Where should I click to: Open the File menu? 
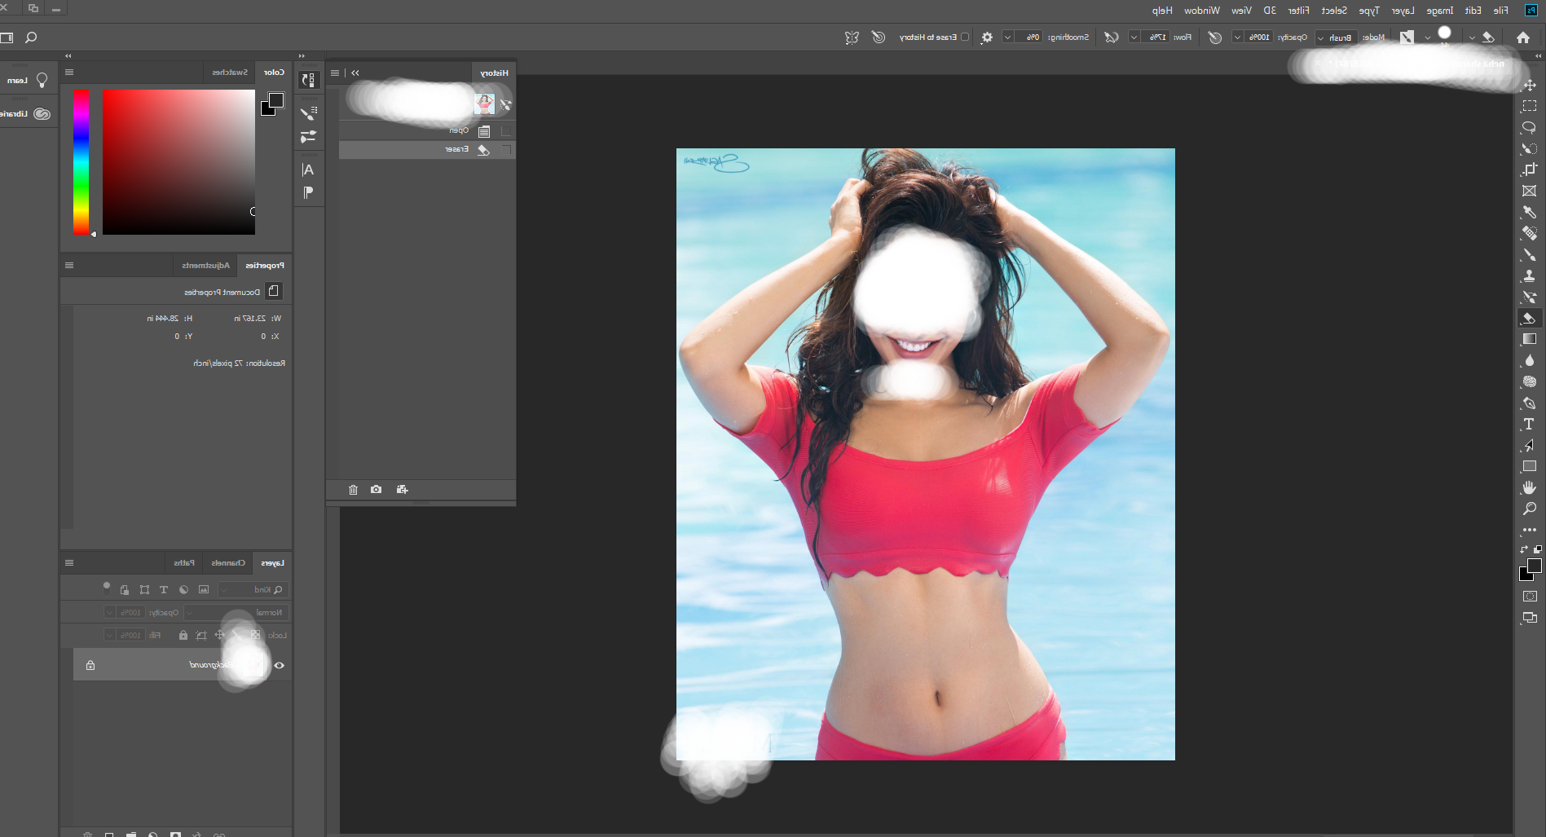coord(1501,11)
